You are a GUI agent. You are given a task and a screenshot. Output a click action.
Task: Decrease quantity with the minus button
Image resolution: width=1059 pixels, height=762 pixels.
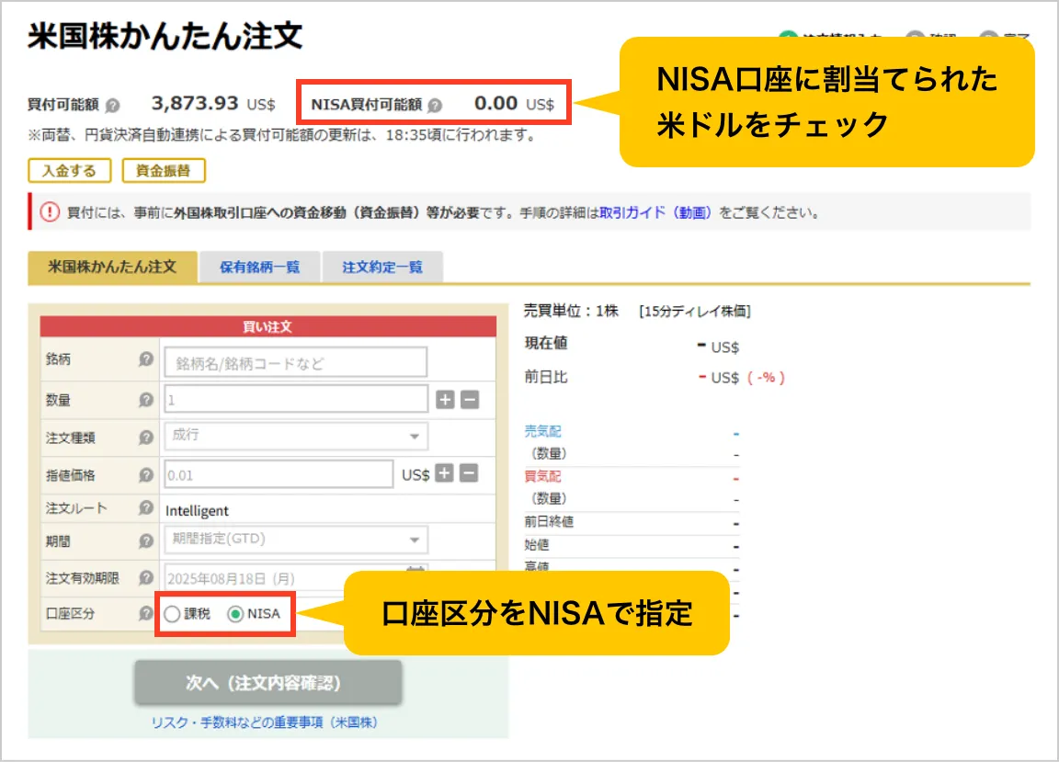click(x=469, y=400)
